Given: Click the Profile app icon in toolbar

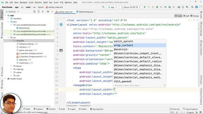Looking at the screenshot, I should (x=165, y=7).
